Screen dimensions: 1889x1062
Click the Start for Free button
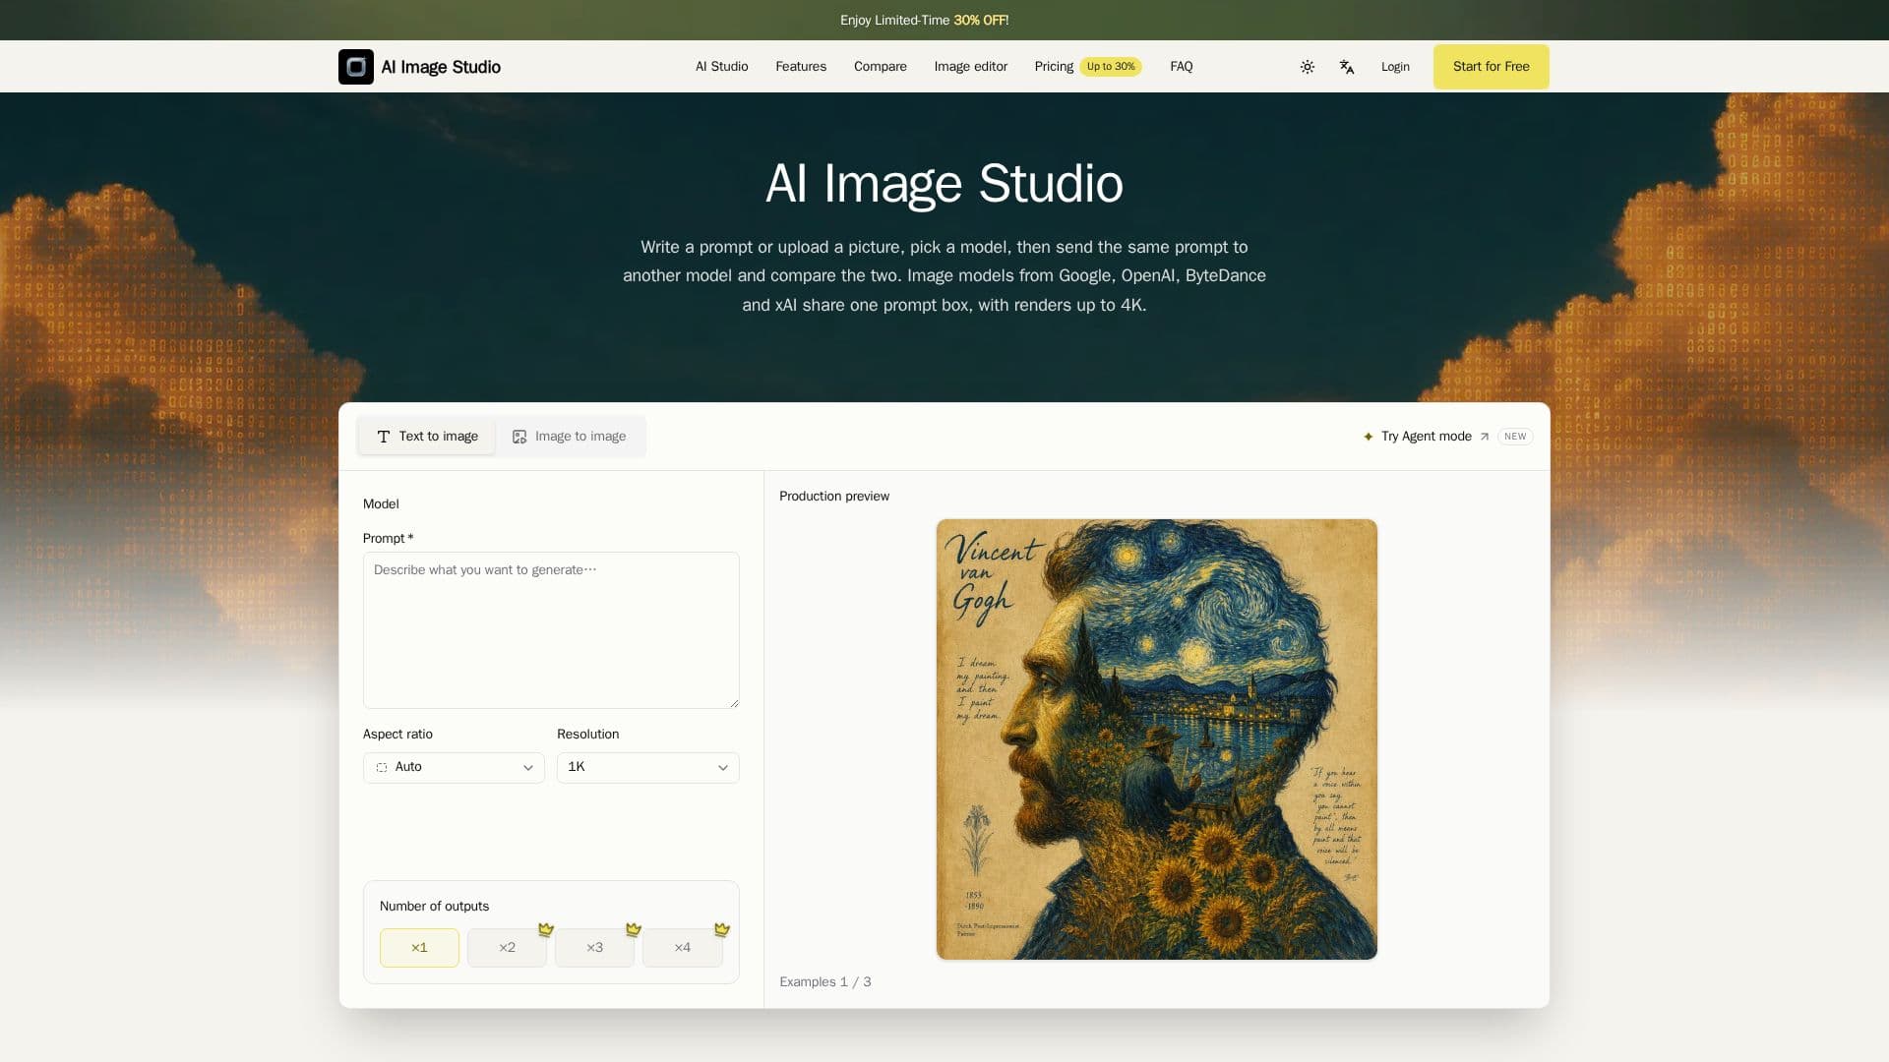(1492, 67)
